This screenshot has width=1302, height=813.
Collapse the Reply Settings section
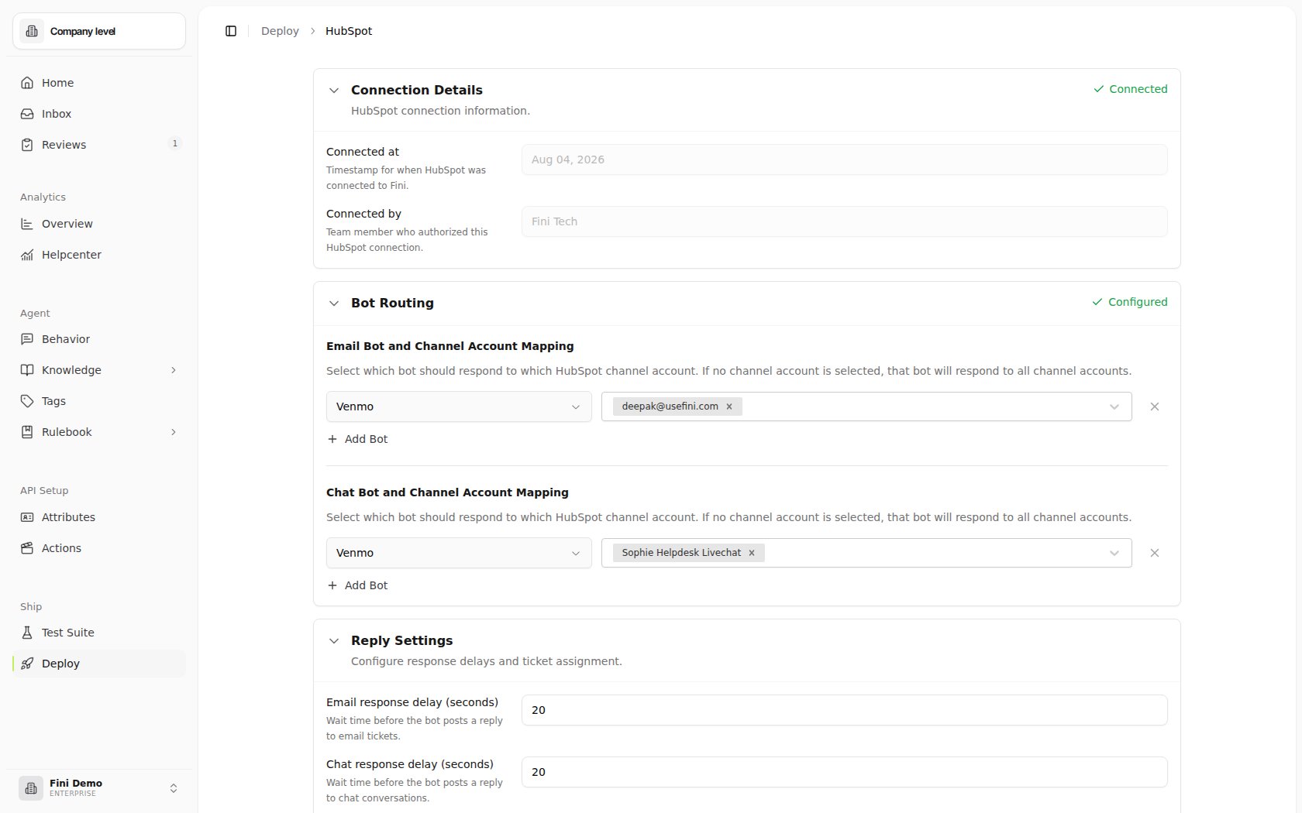click(x=334, y=641)
